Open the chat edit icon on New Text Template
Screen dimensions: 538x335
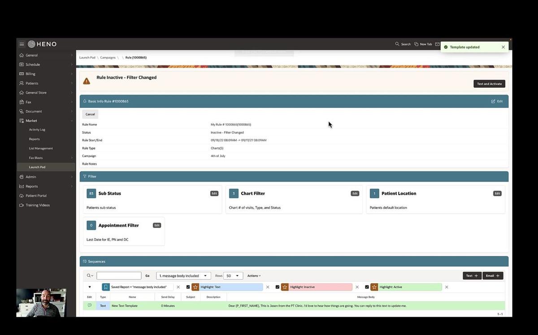click(x=89, y=305)
